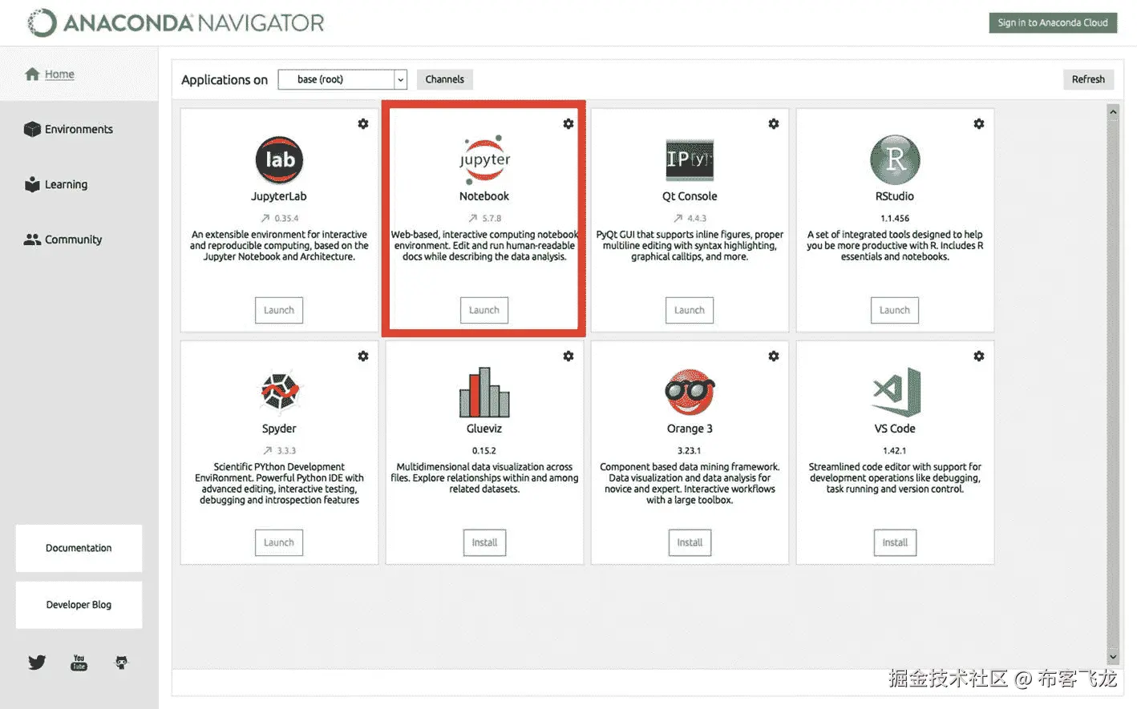
Task: Click the RStudio R logo
Action: pos(895,159)
